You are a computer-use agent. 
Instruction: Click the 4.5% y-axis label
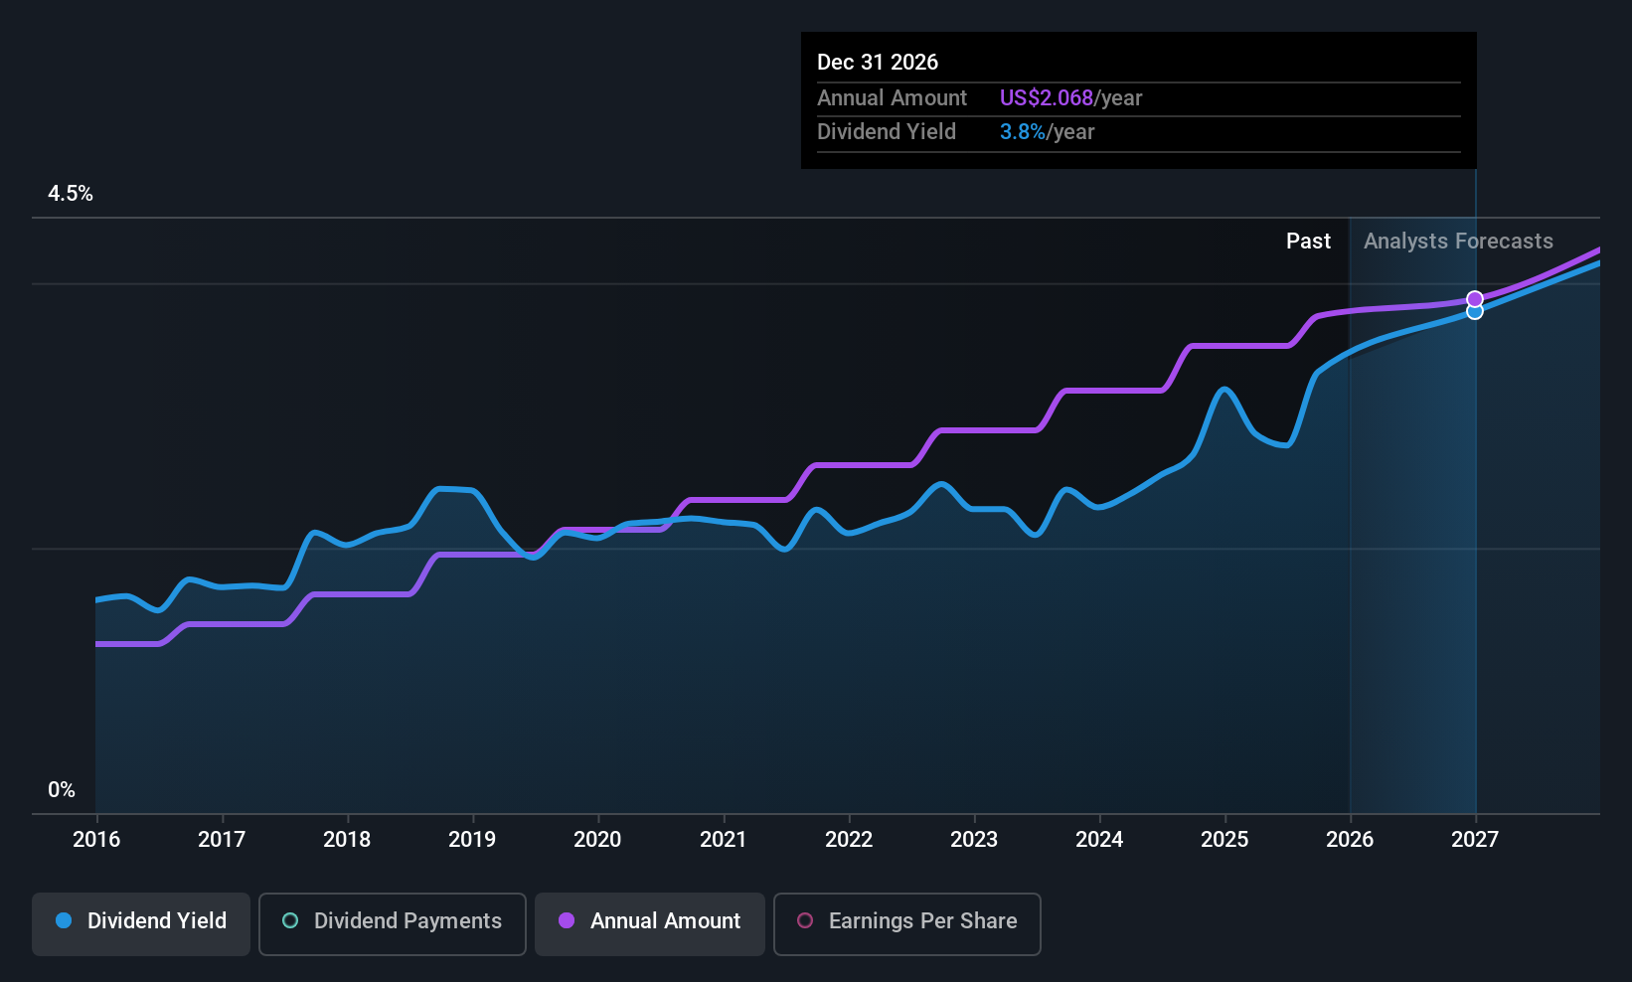(71, 194)
